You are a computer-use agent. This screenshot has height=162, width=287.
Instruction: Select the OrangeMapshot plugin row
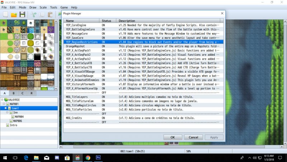coord(143,46)
